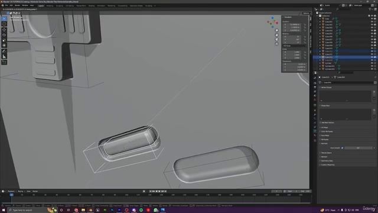
Task: Open the timeline Marker menu
Action: (35, 191)
